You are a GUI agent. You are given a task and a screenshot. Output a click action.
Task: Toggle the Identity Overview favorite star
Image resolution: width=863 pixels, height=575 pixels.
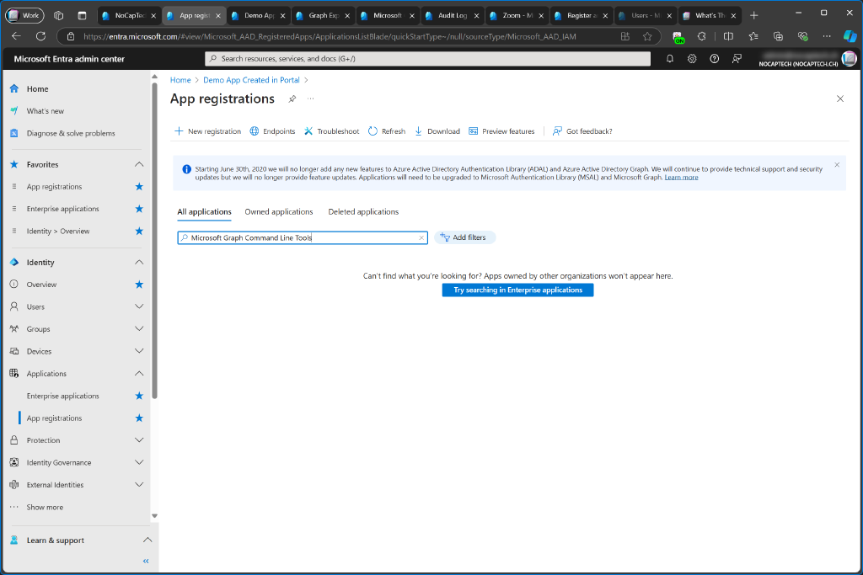[x=139, y=231]
